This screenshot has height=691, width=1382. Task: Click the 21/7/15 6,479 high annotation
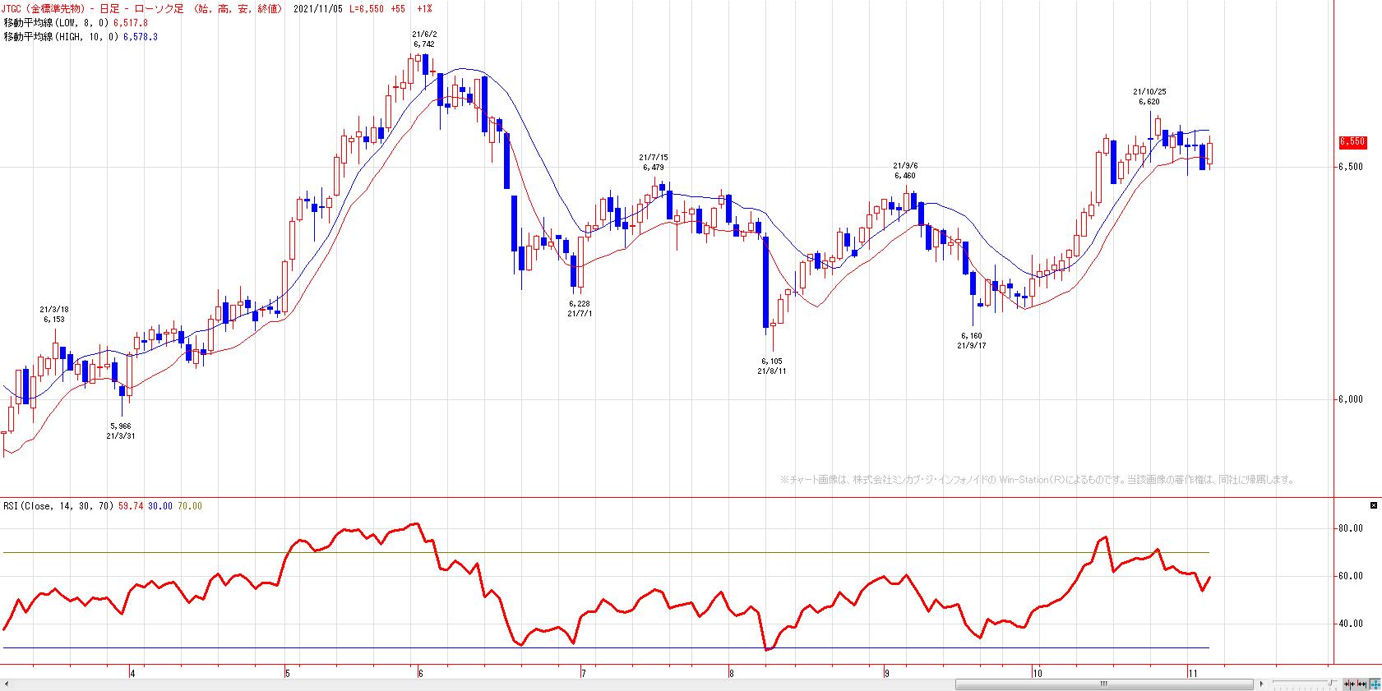(x=654, y=162)
